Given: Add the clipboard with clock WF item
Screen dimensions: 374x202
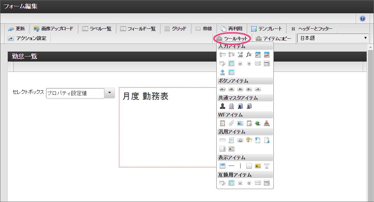Looking at the screenshot, I should (249, 123).
